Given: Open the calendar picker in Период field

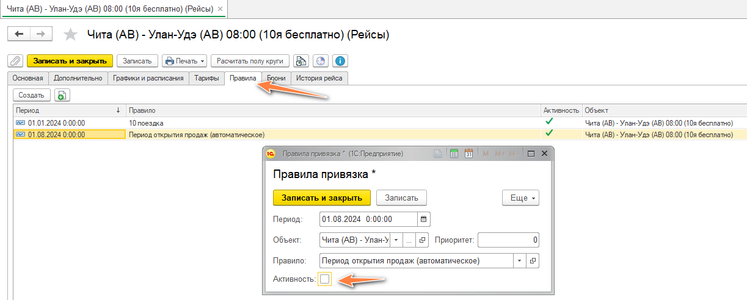Looking at the screenshot, I should 424,219.
